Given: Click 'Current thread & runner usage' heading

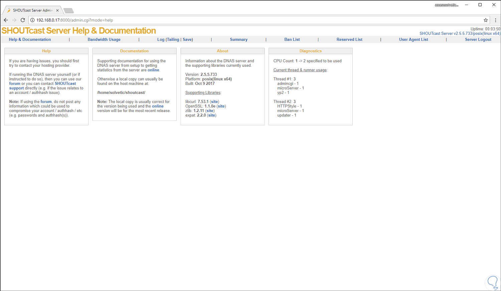Looking at the screenshot, I should coord(300,70).
